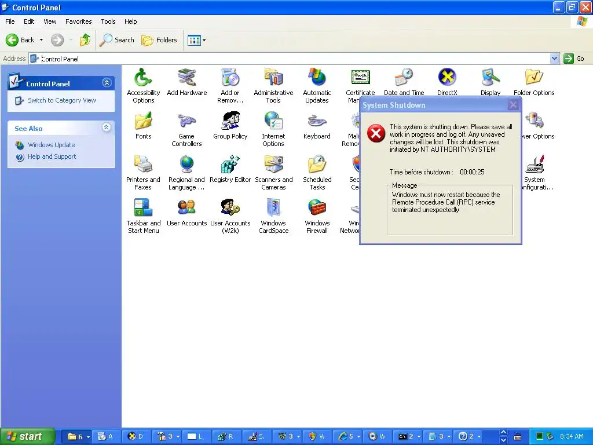Open Scanners and Cameras

point(273,173)
